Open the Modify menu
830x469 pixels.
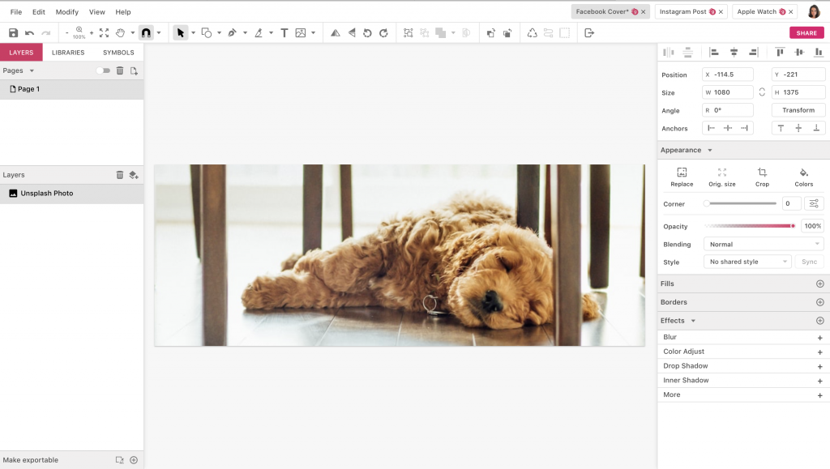pyautogui.click(x=66, y=11)
